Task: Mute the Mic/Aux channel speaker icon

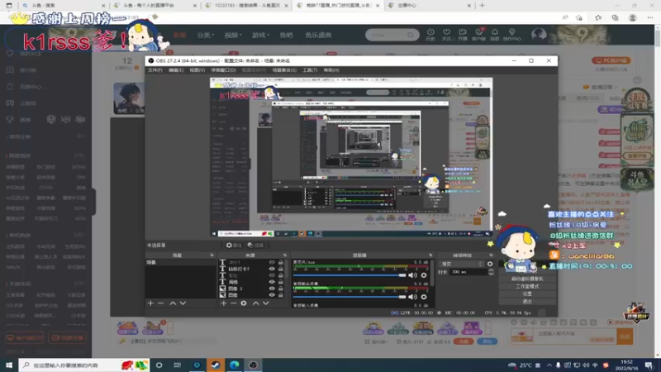Action: tap(412, 275)
